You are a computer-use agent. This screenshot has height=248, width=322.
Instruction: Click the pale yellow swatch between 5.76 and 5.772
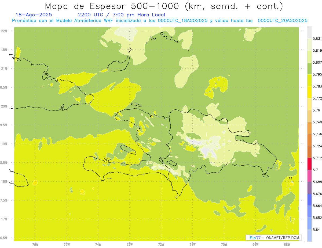[309, 104]
